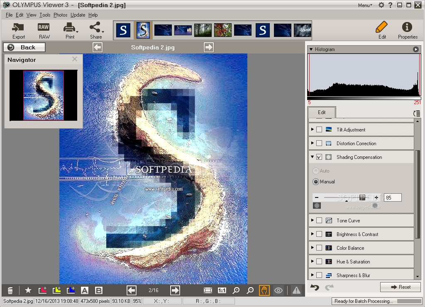The height and width of the screenshot is (307, 425).
Task: Open the Photos menu
Action: click(x=60, y=15)
